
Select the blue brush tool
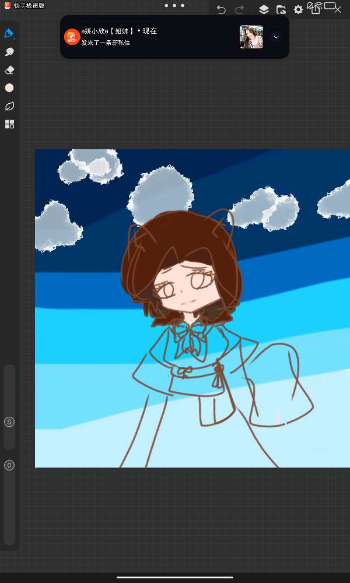[9, 34]
